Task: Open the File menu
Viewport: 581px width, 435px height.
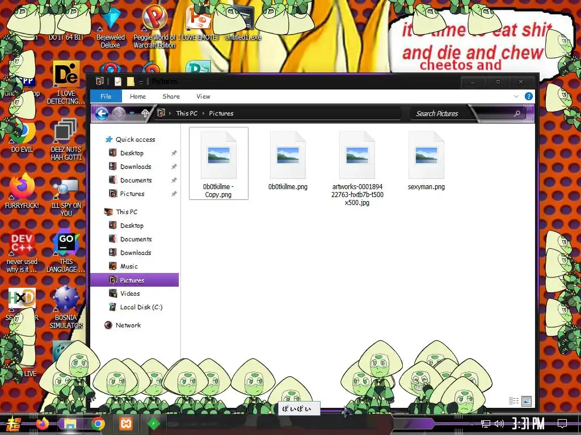Action: (x=106, y=96)
